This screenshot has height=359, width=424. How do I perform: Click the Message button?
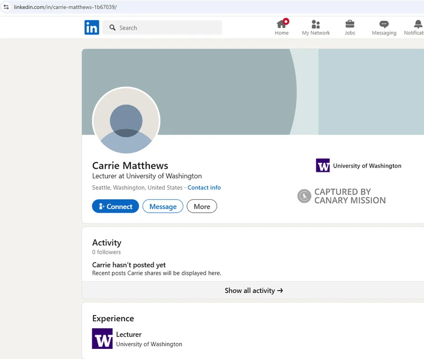point(163,206)
